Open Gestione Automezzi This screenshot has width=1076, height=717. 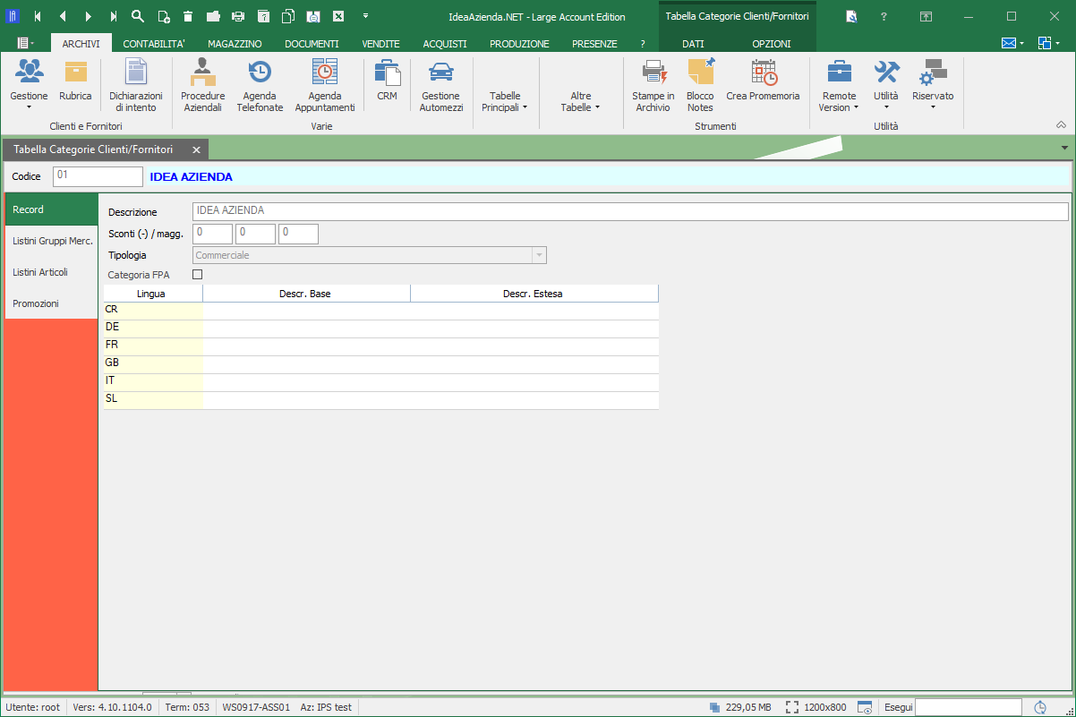(441, 84)
